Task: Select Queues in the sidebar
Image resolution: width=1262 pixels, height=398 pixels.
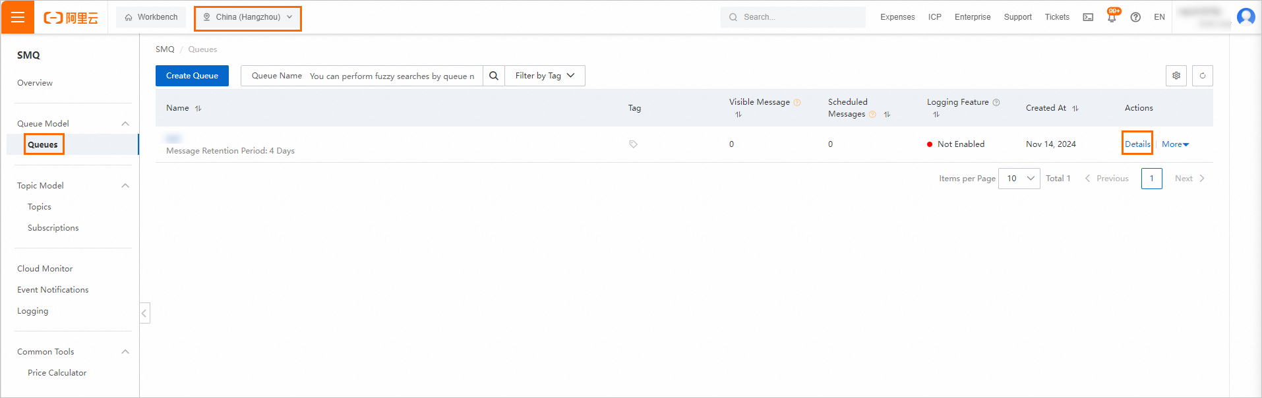Action: tap(43, 145)
